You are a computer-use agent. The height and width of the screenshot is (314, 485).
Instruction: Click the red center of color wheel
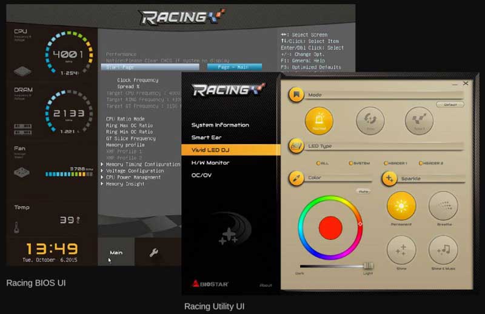[330, 228]
